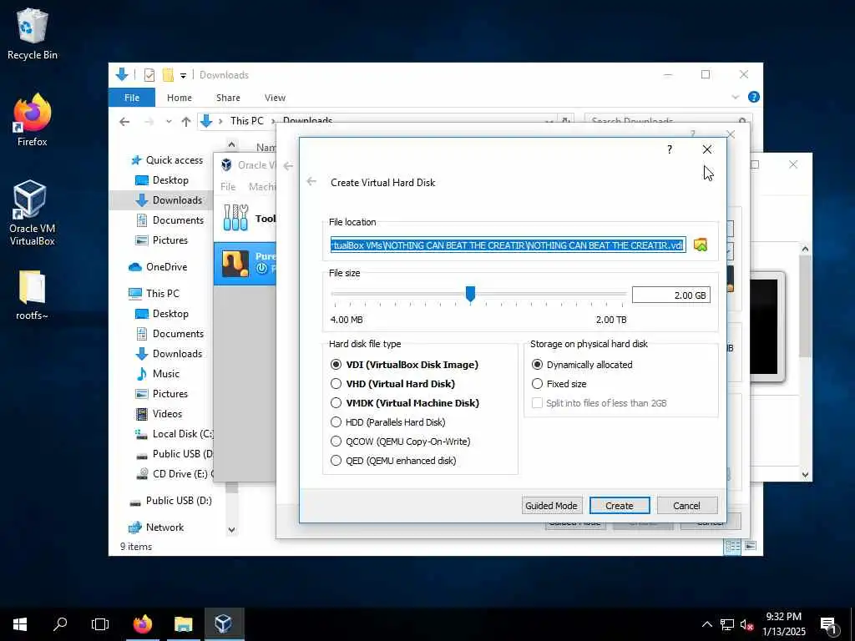Open Oracle VM VirtualBox desktop shortcut
The image size is (855, 641).
pyautogui.click(x=33, y=213)
